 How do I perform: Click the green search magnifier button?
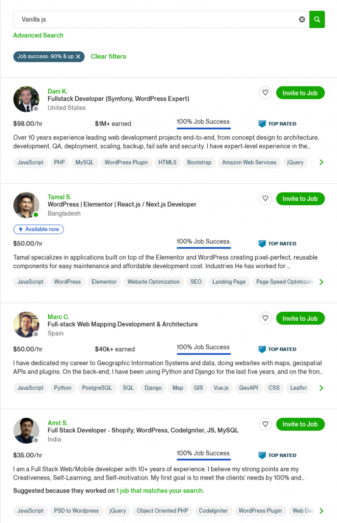[x=317, y=19]
